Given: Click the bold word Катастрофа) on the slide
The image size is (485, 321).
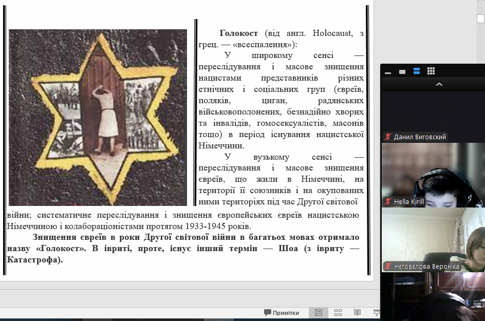Looking at the screenshot, I should pos(35,260).
